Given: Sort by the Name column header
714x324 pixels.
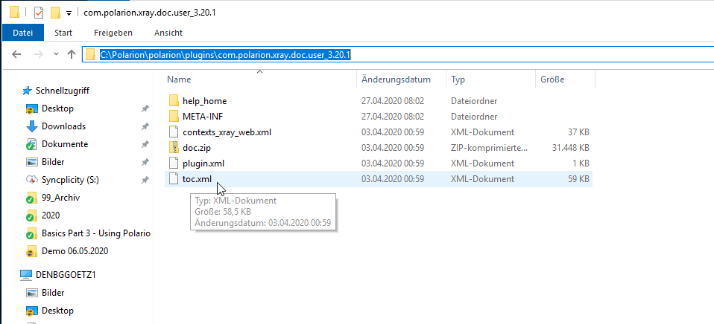Looking at the screenshot, I should click(x=179, y=79).
